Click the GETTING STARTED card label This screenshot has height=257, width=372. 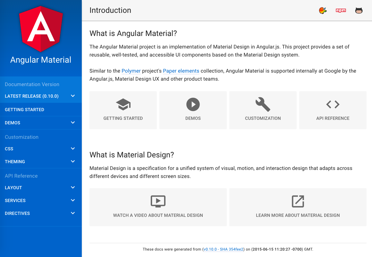pos(123,119)
